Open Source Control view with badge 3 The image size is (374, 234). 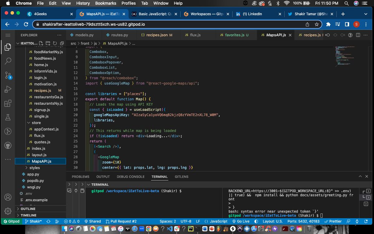point(8,75)
